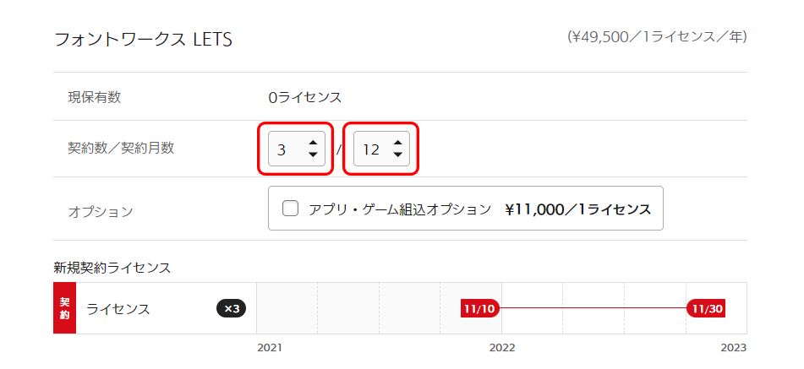Select the 11/30 end date marker
804x369 pixels.
[x=706, y=308]
